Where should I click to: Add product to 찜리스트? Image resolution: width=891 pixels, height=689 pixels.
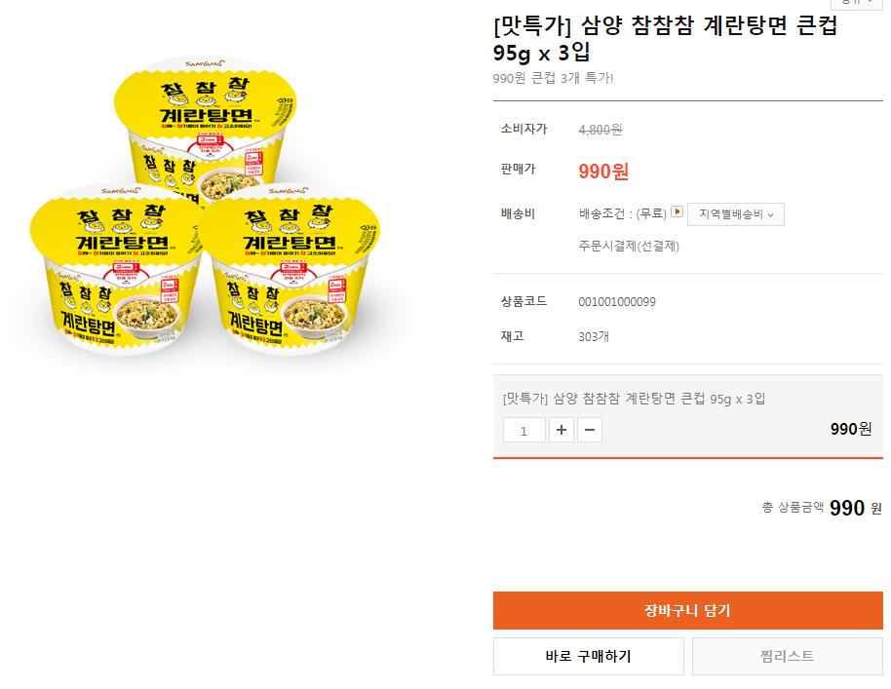(788, 656)
